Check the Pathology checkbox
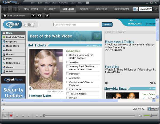This screenshot has width=160, height=124. click(67, 73)
